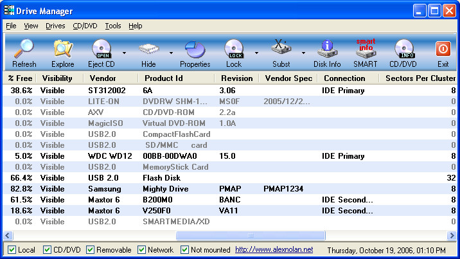Select the Maxtor 6 V250F0 row

tap(230, 211)
